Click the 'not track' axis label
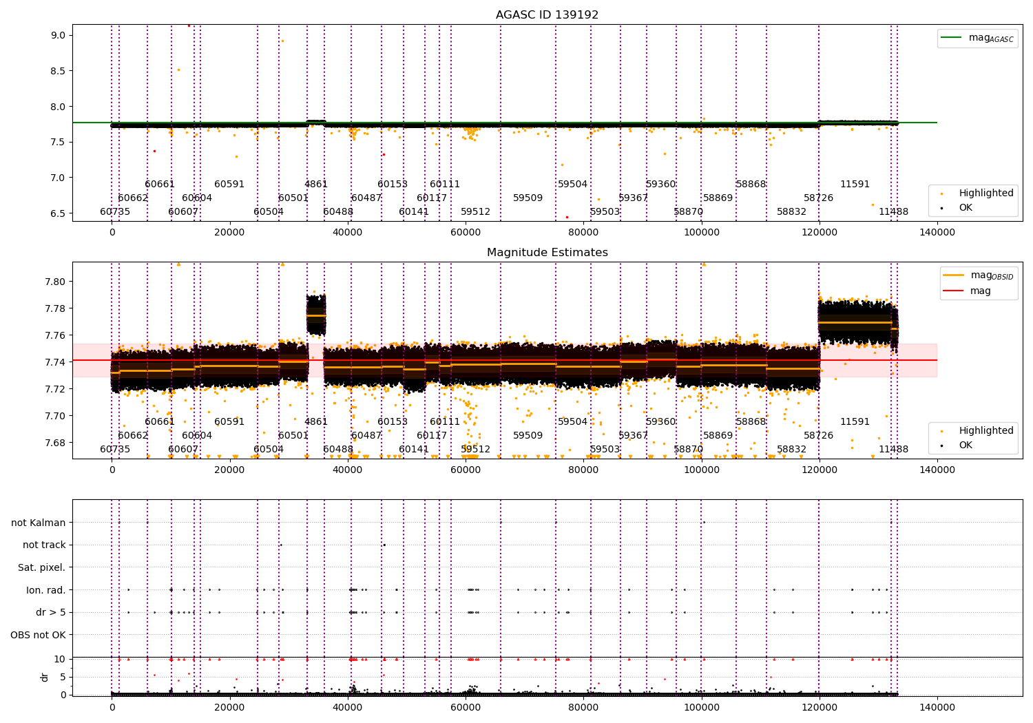Viewport: 1033px width, 723px height. click(x=44, y=545)
